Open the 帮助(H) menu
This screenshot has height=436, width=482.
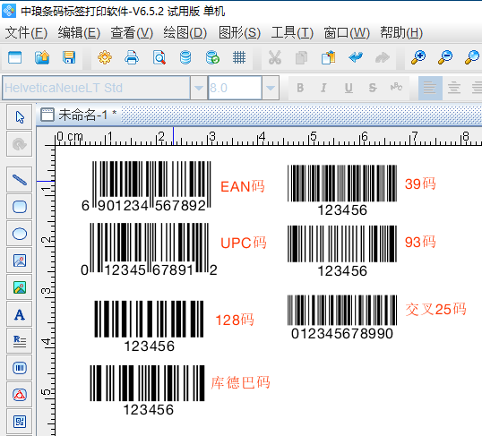tap(401, 32)
